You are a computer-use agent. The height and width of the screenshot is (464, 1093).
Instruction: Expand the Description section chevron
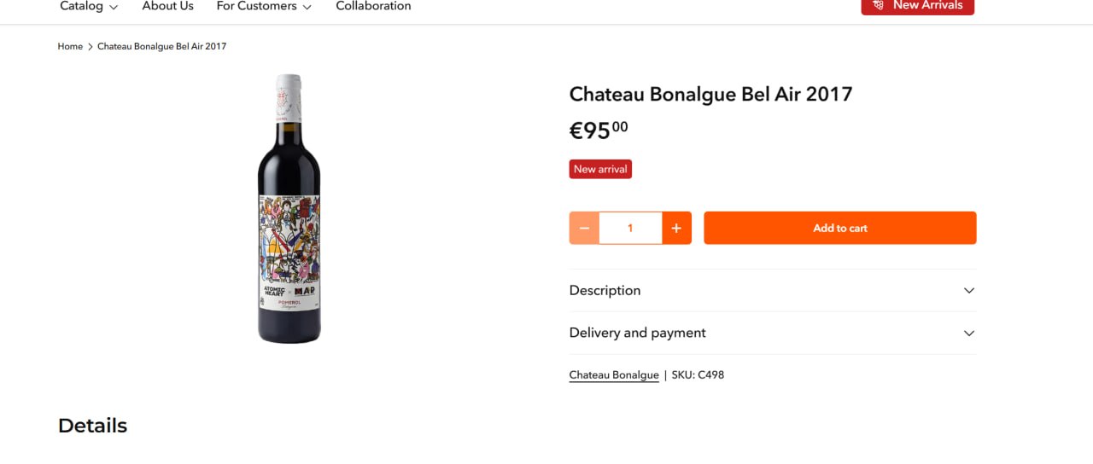click(x=968, y=291)
